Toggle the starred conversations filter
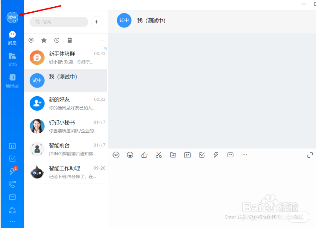316x228 pixels. (44, 40)
